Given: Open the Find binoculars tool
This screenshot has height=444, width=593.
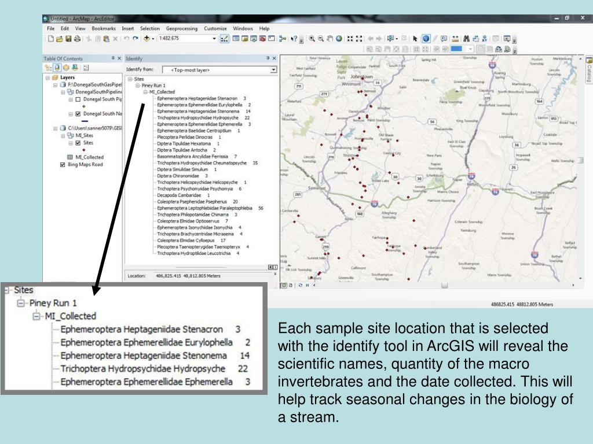Looking at the screenshot, I should pyautogui.click(x=466, y=39).
